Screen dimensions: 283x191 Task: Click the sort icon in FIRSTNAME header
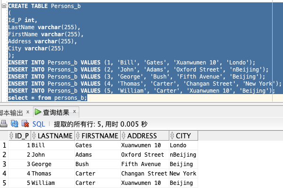78,136
